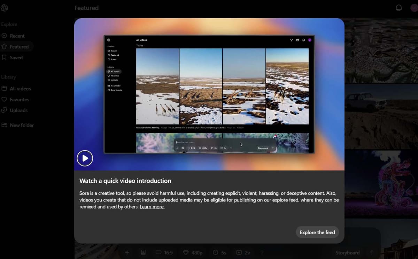Open the 16:9 aspect ratio dropdown

coord(164,253)
